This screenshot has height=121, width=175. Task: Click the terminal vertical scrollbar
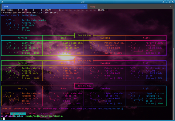pyautogui.click(x=173, y=84)
